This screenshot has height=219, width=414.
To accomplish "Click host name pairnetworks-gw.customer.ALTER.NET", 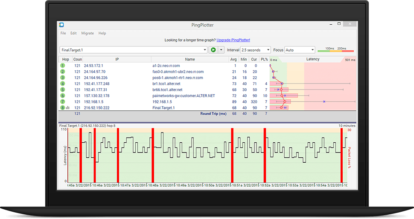I will point(184,96).
